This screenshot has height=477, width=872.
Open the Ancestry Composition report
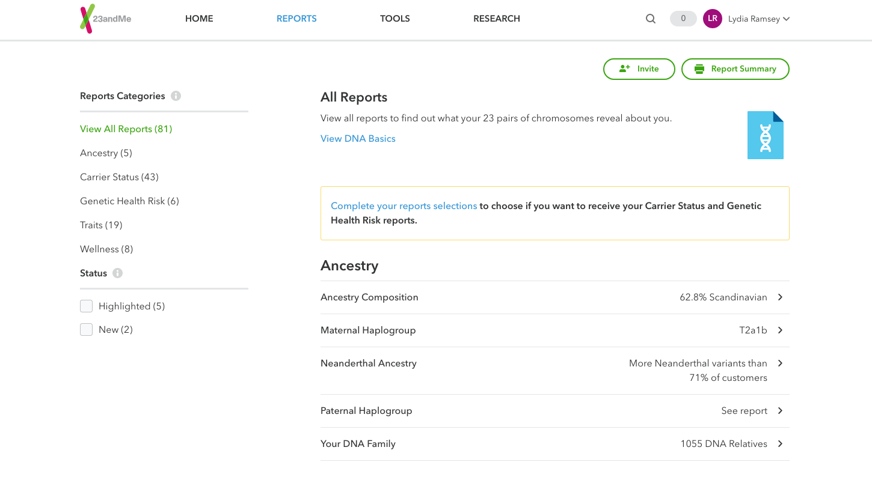pyautogui.click(x=555, y=297)
